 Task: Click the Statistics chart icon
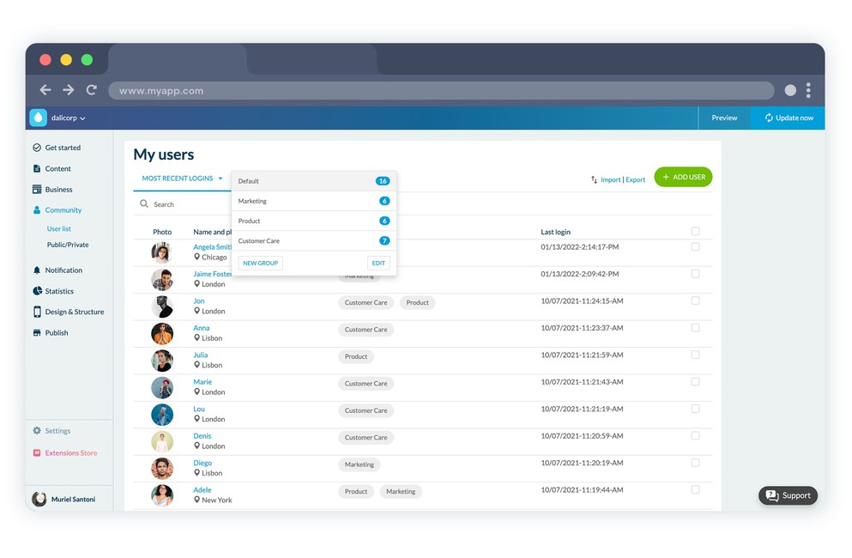click(x=37, y=291)
